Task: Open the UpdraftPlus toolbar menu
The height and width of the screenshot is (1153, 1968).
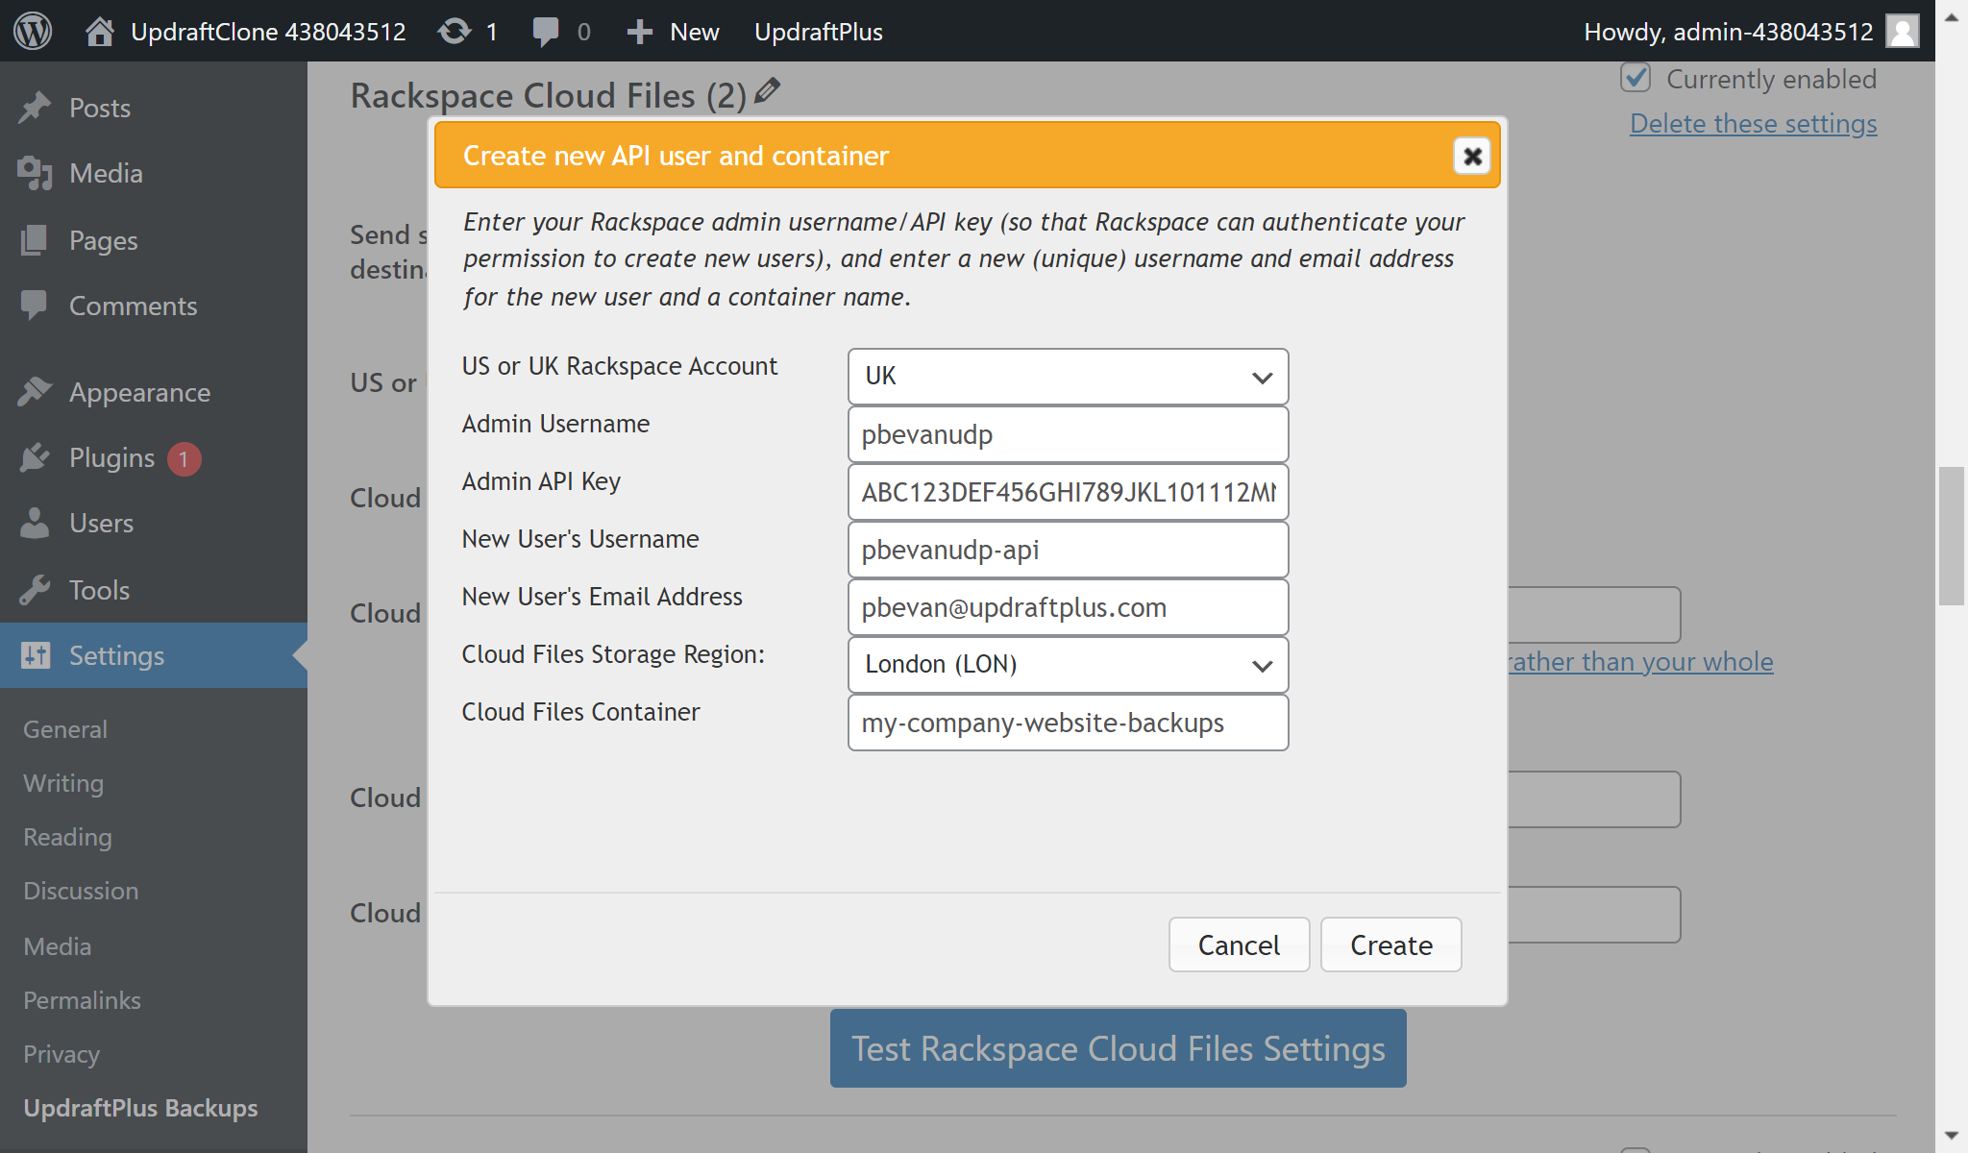Action: pos(818,31)
